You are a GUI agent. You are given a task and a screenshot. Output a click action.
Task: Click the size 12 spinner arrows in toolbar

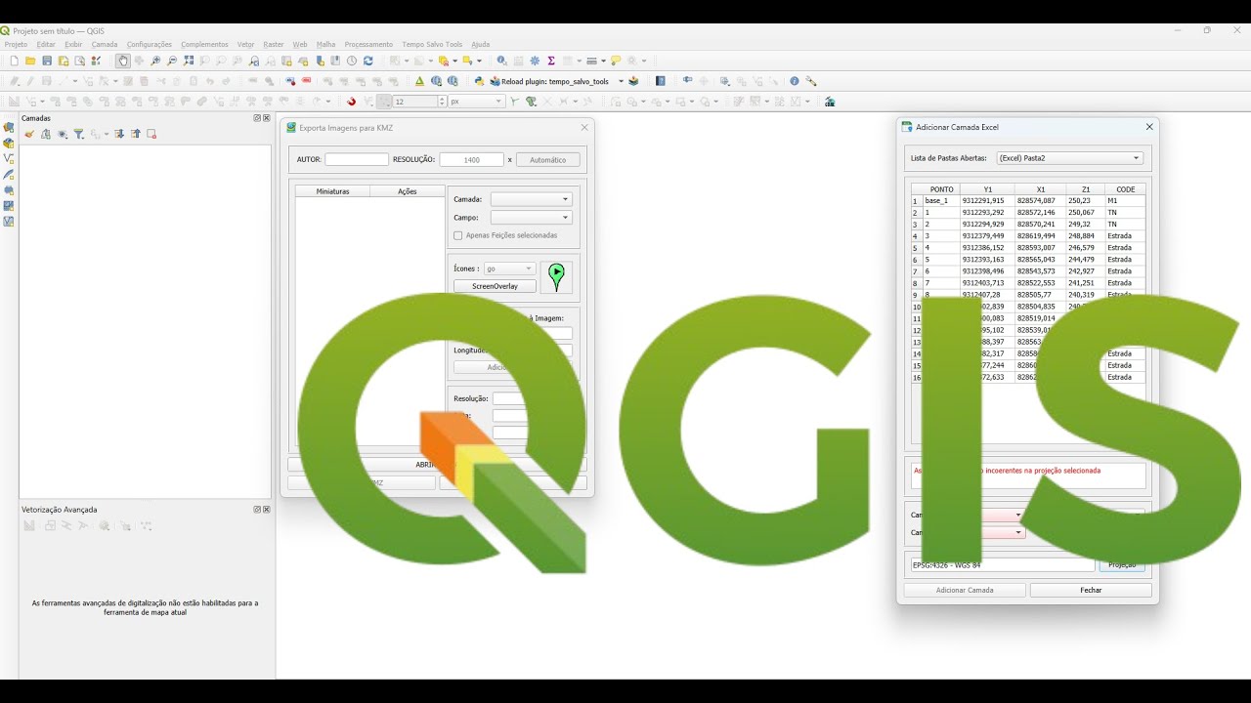(442, 102)
